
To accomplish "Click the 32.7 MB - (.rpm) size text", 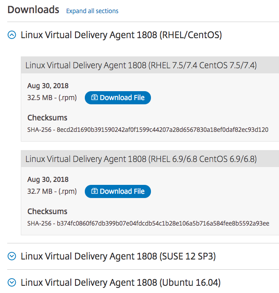I will point(52,191).
